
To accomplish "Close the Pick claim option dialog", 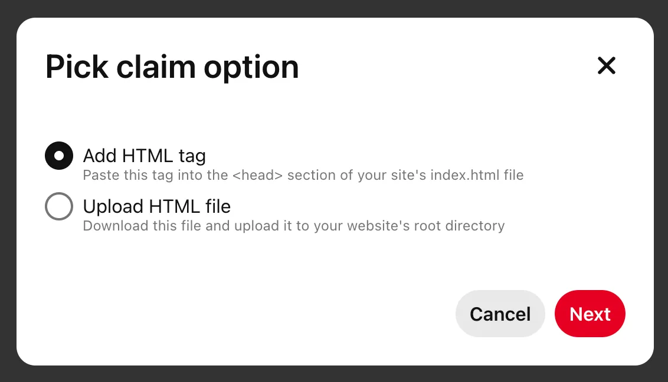I will coord(606,65).
